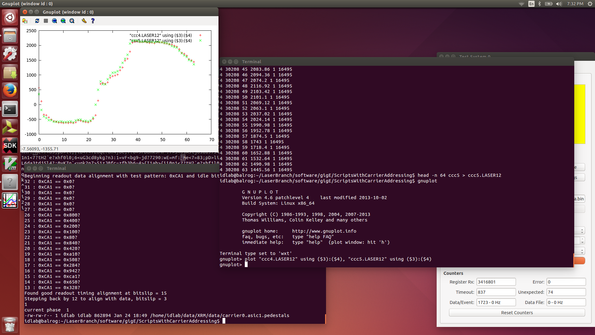Open the battery indicator menu
The height and width of the screenshot is (335, 595).
(x=549, y=4)
